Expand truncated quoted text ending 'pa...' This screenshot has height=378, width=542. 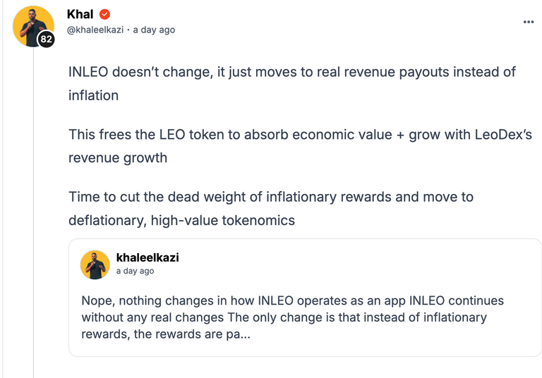pyautogui.click(x=238, y=334)
